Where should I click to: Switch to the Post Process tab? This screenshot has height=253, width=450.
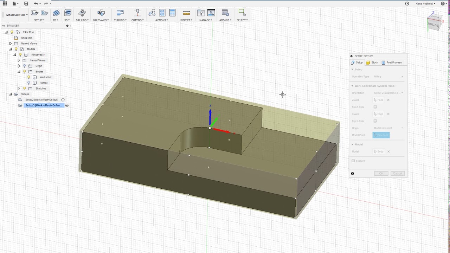392,63
